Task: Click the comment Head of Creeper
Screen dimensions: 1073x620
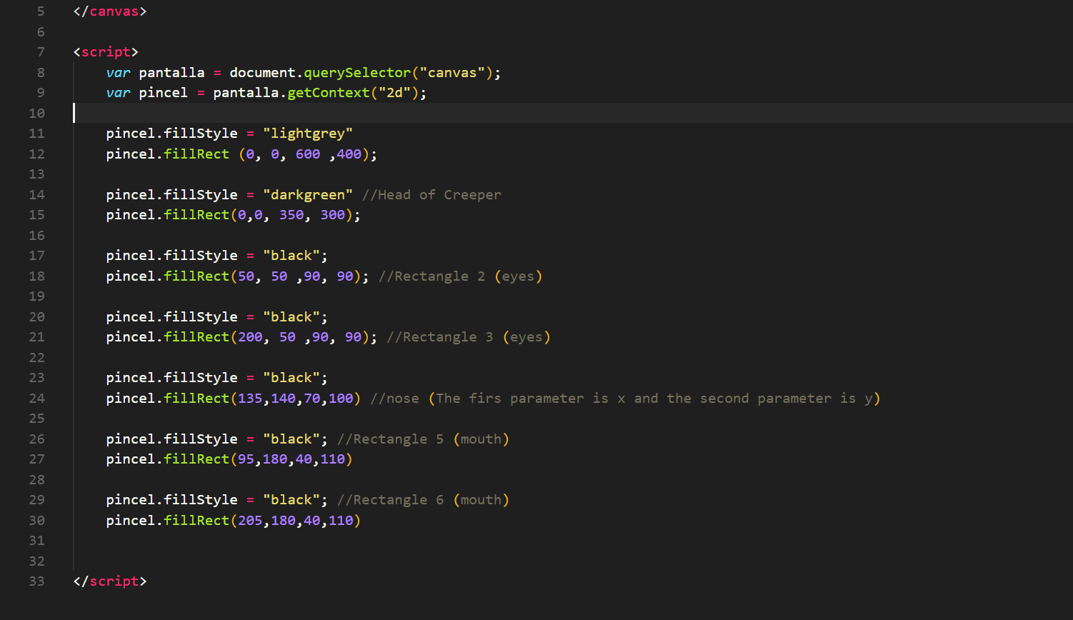Action: pos(431,194)
